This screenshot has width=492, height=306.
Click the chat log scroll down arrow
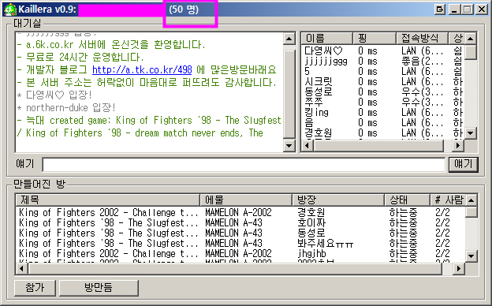(289, 145)
